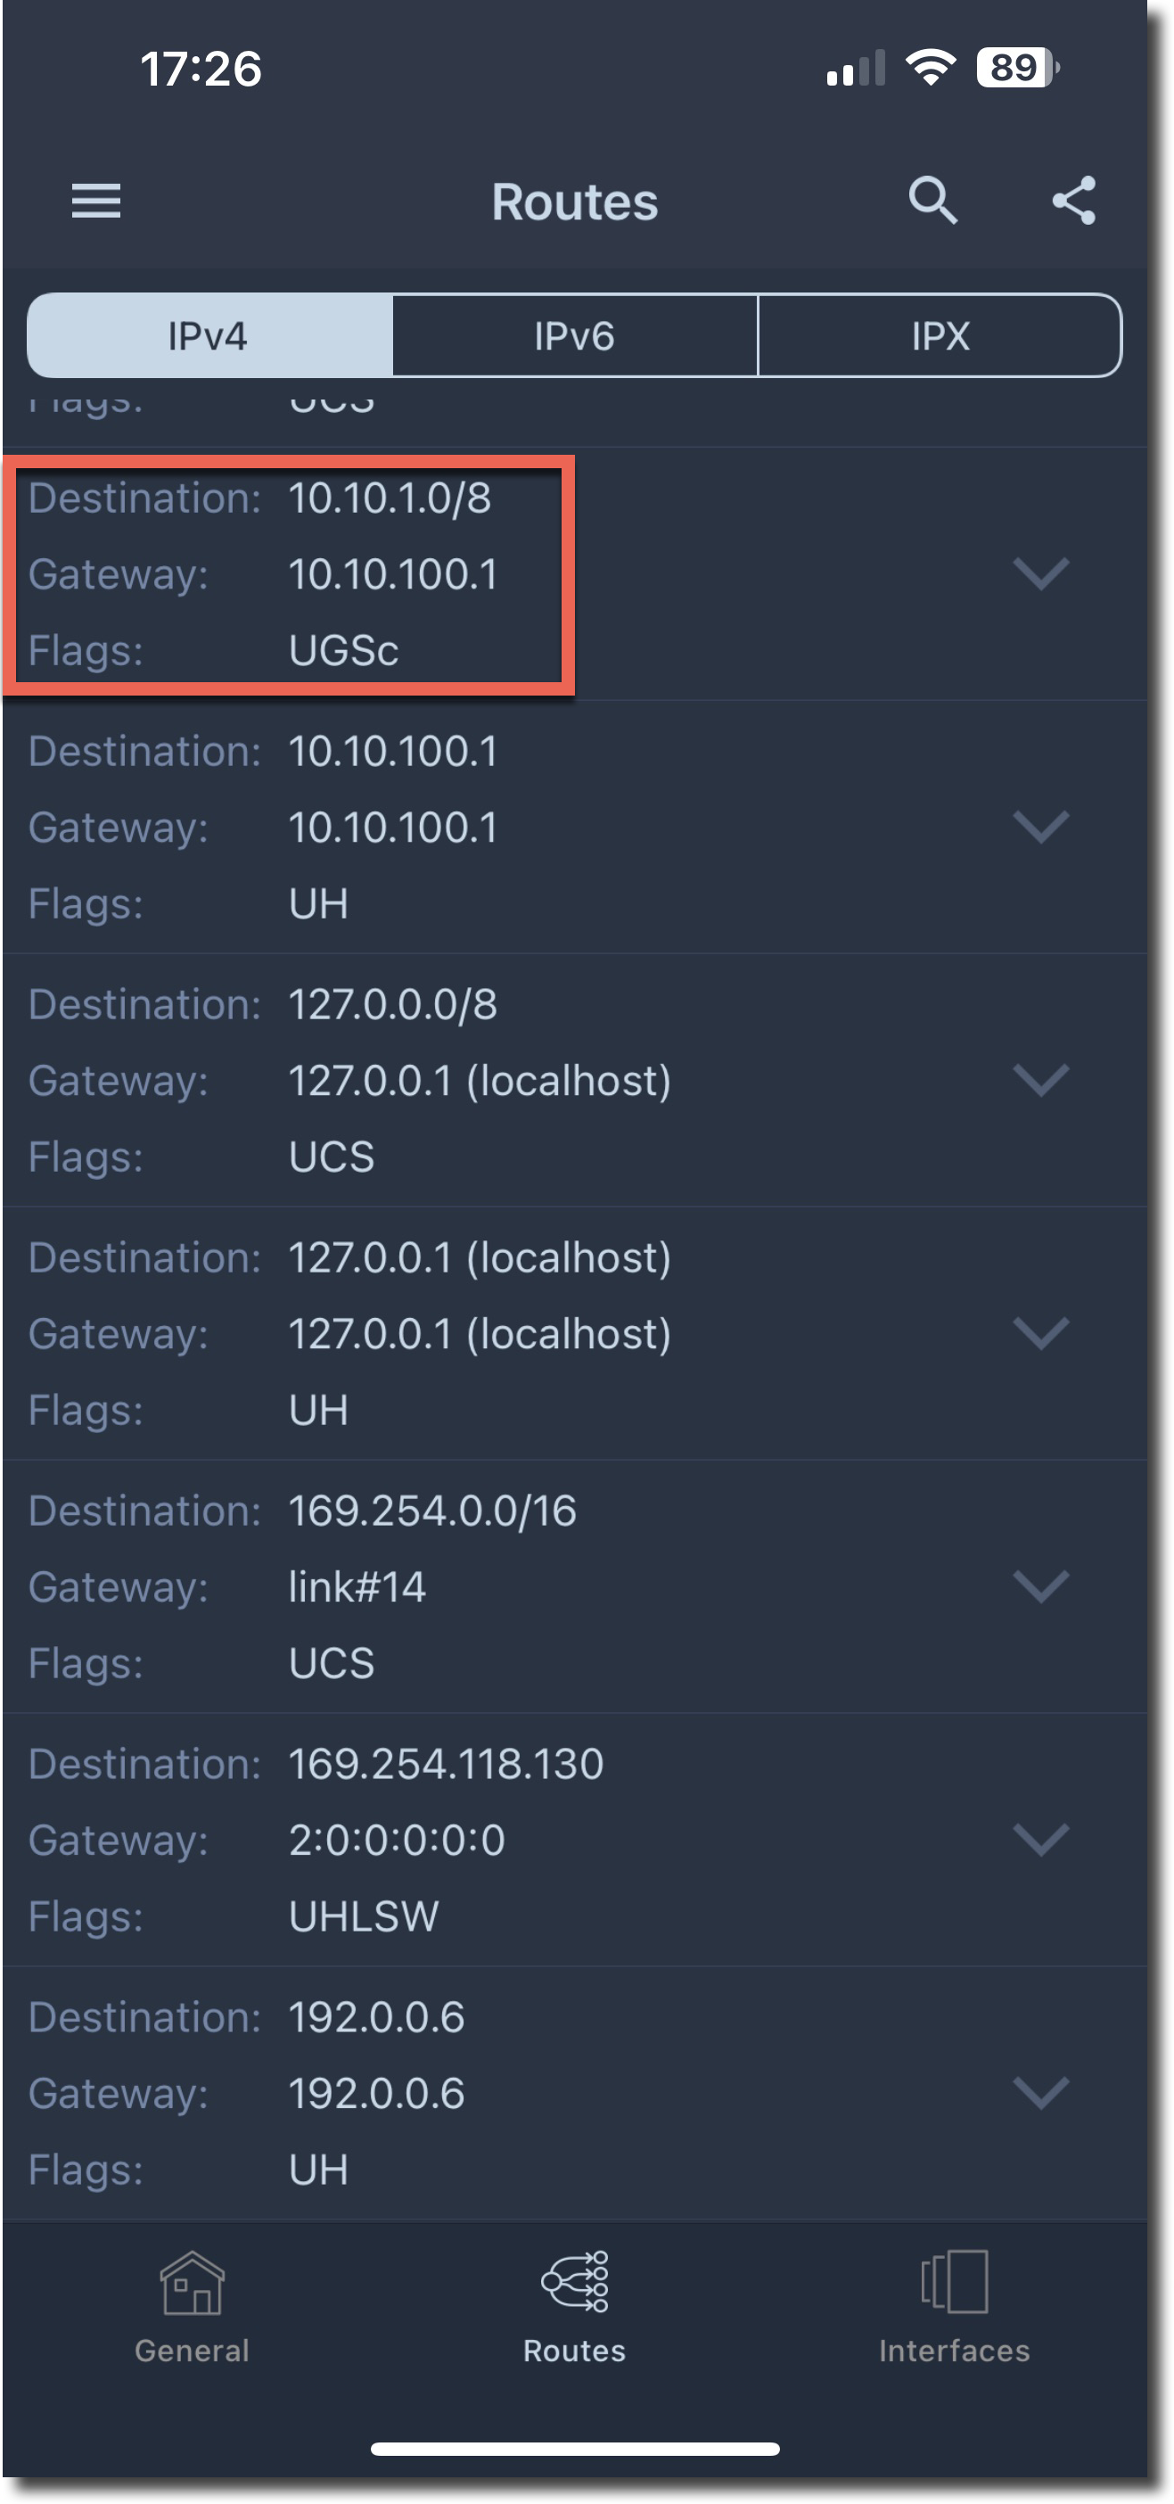The width and height of the screenshot is (1174, 2504).
Task: Expand the 192.0.0.6 route chevron
Action: tap(1041, 2093)
